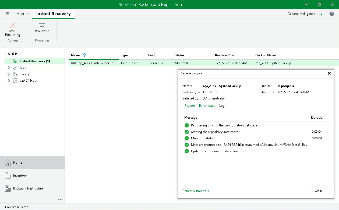Open Properties from the ribbon
Viewport: 339px width, 210px height.
[x=42, y=26]
